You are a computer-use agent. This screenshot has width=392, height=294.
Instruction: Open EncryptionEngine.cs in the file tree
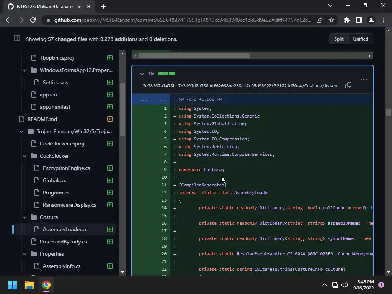click(x=66, y=168)
